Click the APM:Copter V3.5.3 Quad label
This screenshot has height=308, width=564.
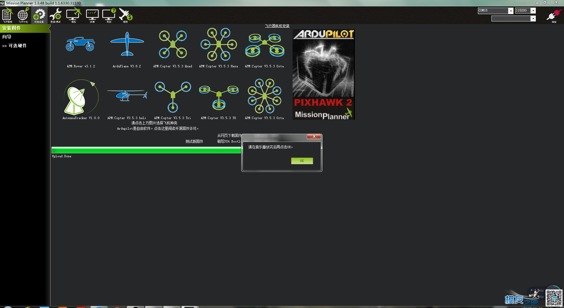(x=173, y=66)
